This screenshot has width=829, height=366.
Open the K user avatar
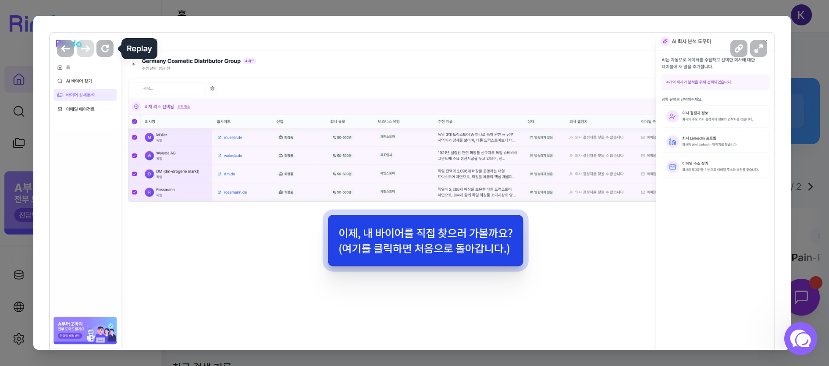tap(801, 15)
